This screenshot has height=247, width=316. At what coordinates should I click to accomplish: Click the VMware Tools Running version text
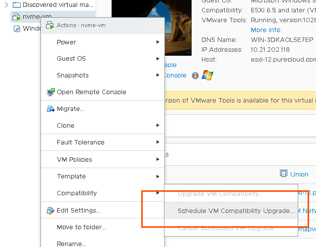[x=283, y=20]
